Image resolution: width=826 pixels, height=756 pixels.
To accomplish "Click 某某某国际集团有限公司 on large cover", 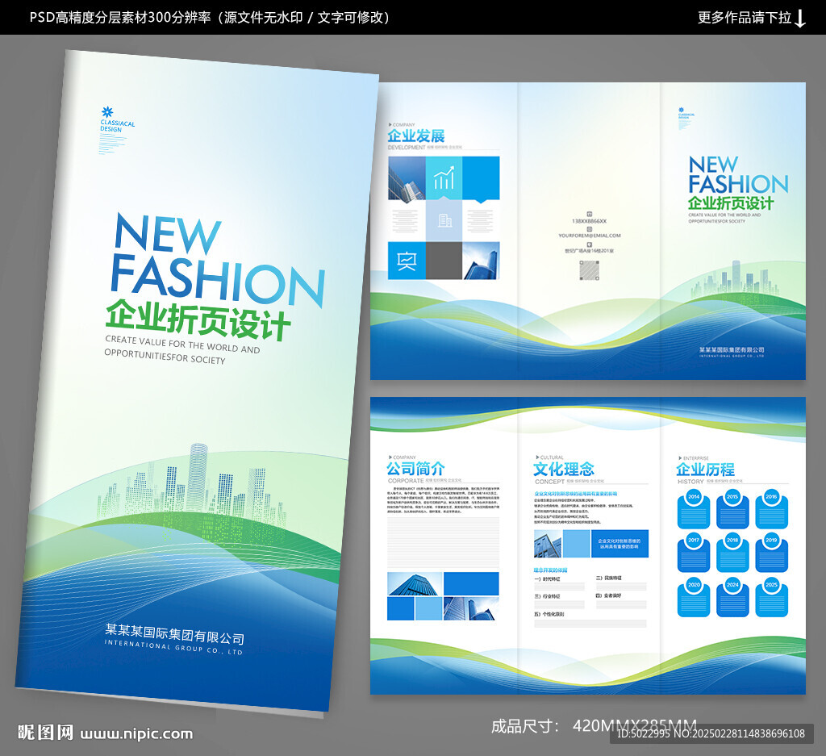I will [175, 634].
